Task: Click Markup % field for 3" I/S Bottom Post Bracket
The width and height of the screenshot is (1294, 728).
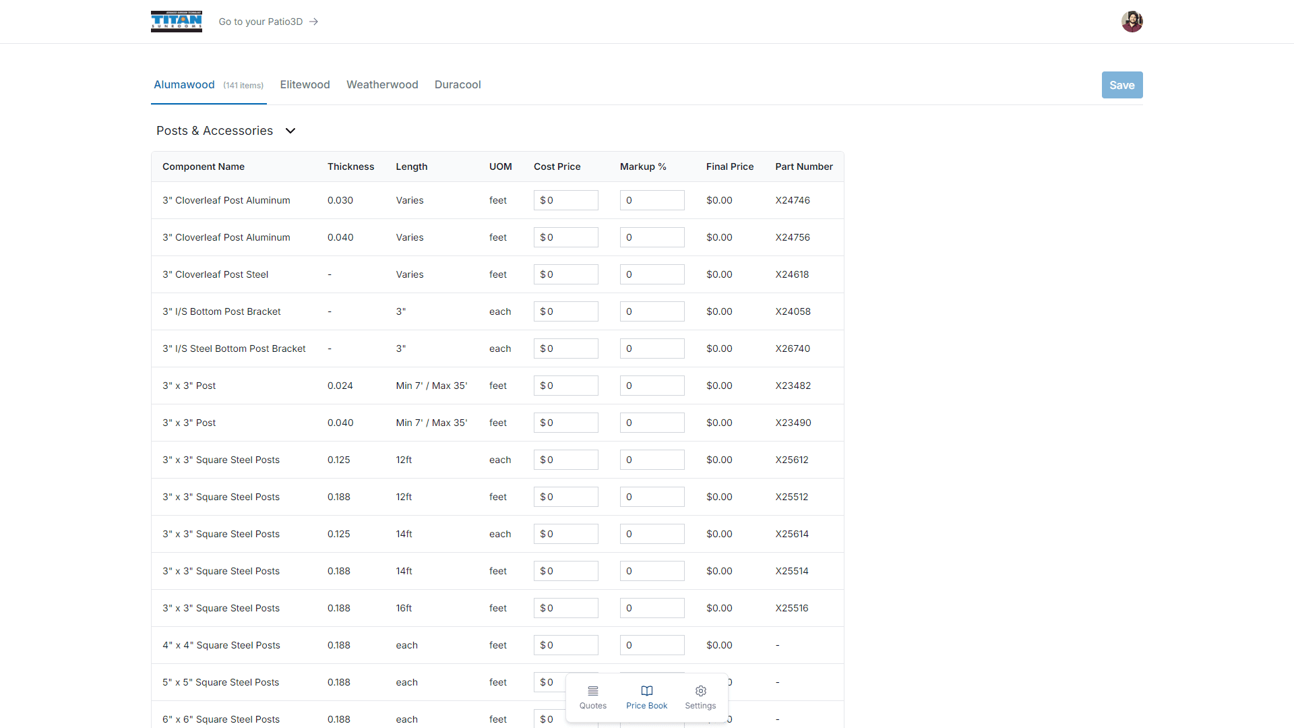Action: tap(652, 311)
